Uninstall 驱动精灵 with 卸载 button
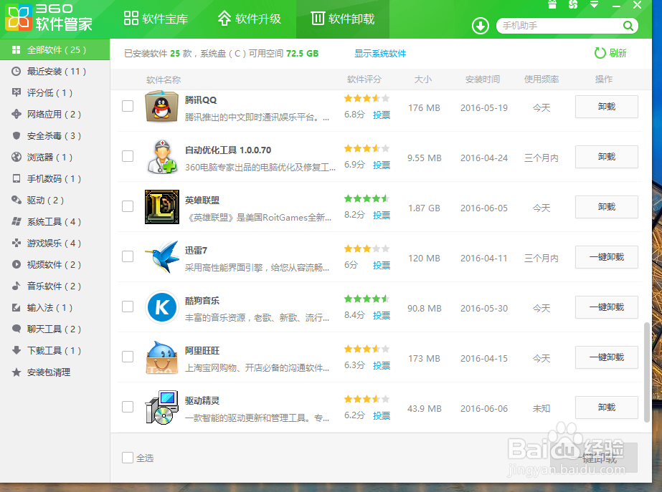The image size is (662, 492). point(606,407)
